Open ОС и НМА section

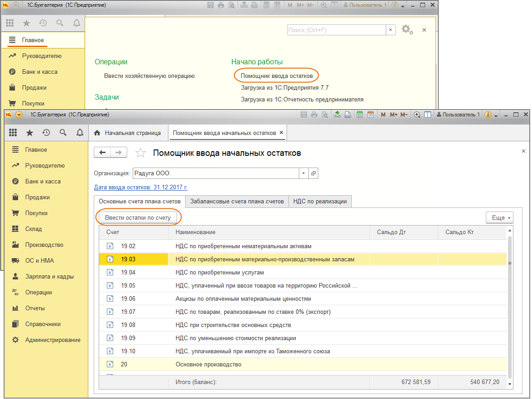point(39,261)
